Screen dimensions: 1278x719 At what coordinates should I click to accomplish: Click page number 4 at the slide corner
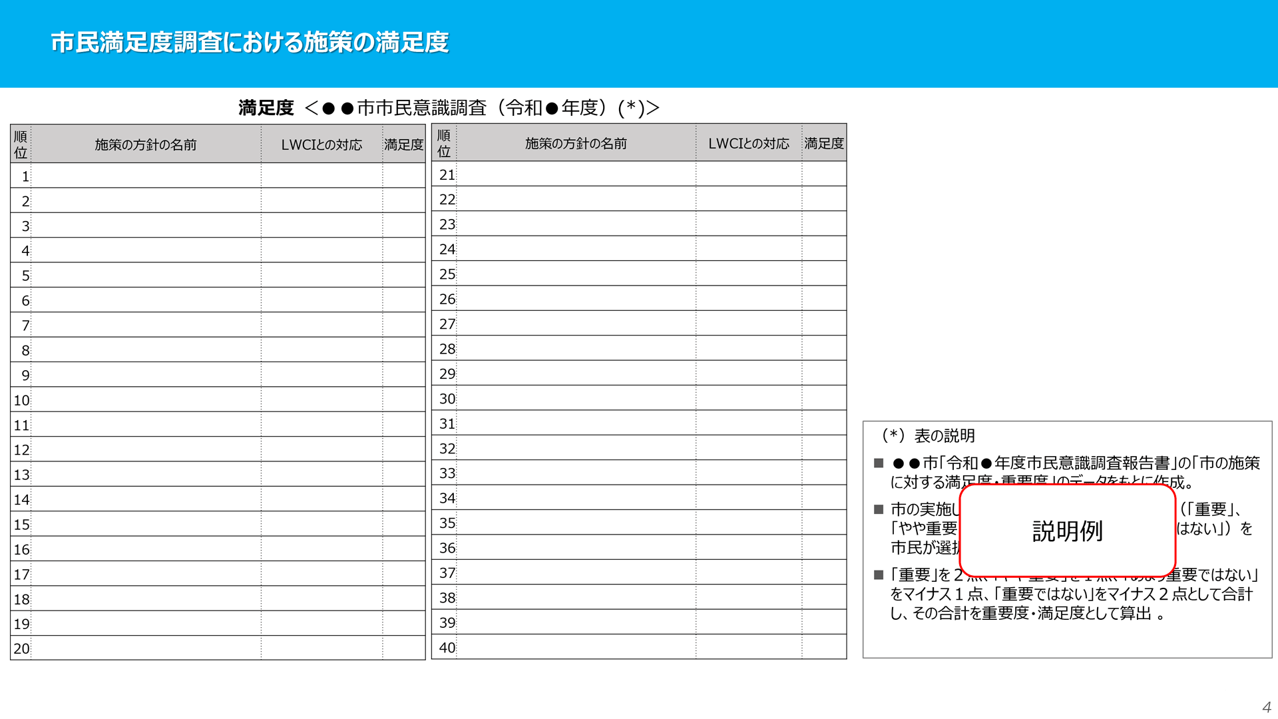coord(1266,707)
